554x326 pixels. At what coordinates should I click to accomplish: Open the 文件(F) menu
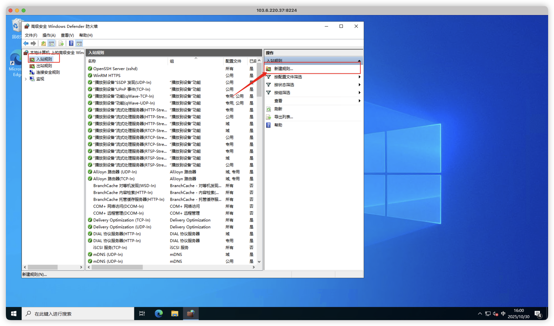pos(31,35)
